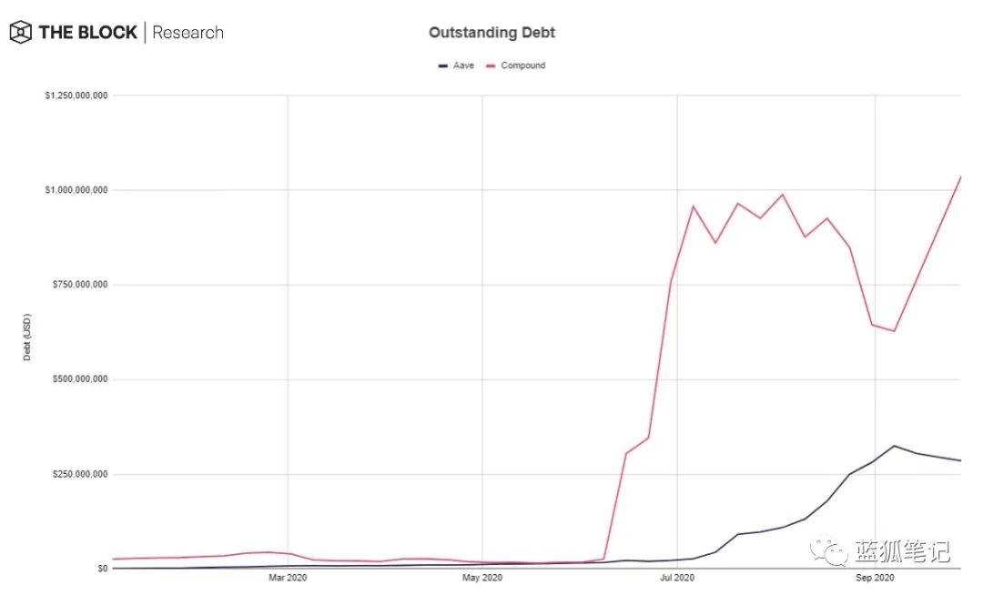This screenshot has height=595, width=983.
Task: Click the $250,000,000 y-axis label
Action: [80, 474]
